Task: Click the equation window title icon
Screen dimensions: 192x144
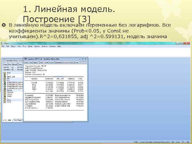Action: [x=26, y=59]
